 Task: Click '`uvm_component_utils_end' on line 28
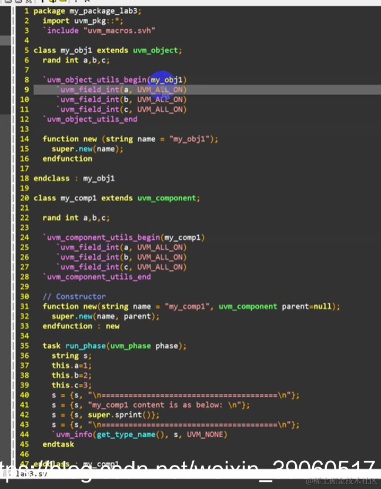(x=97, y=277)
